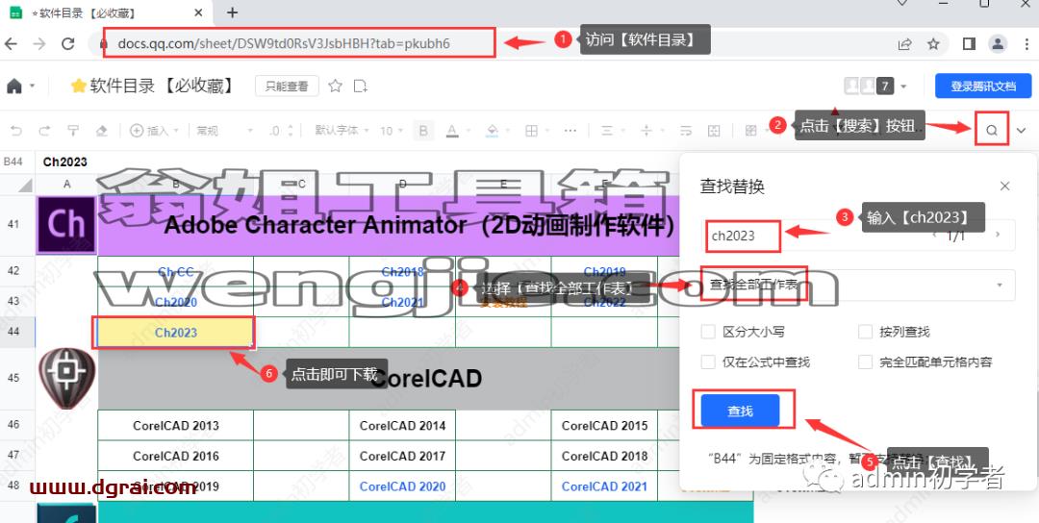This screenshot has width=1039, height=523.
Task: Reload the current page
Action: (67, 43)
